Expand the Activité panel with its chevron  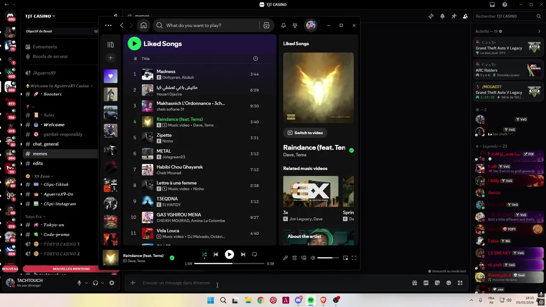click(x=539, y=31)
